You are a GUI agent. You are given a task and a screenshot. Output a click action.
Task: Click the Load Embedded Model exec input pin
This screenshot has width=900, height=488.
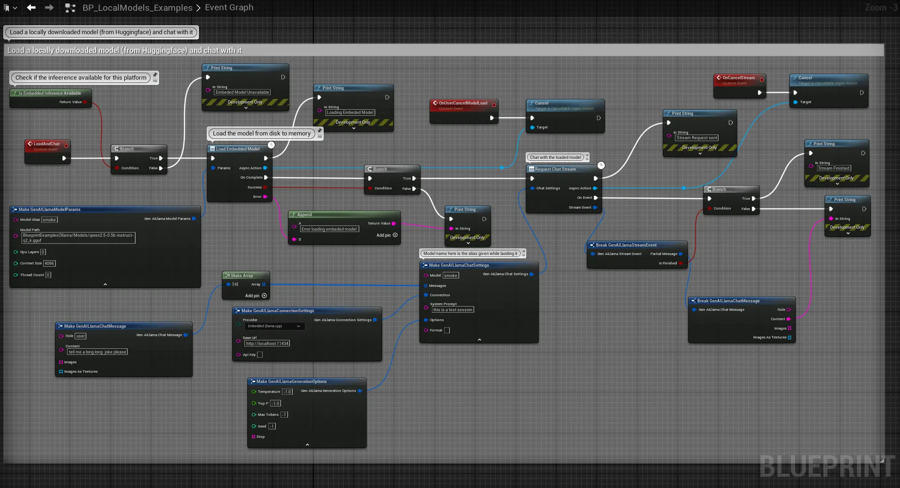click(213, 158)
